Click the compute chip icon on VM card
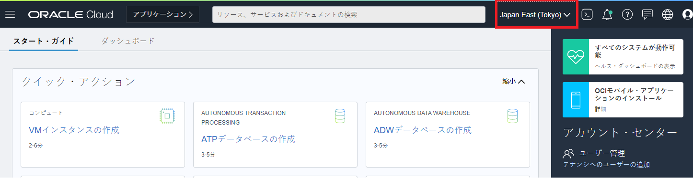Viewport: 693px width, 179px height. tap(167, 116)
